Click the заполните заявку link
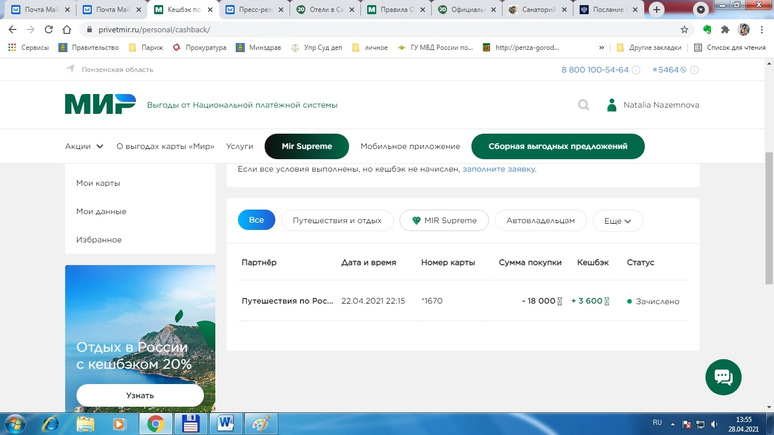Viewport: 774px width, 435px height. pos(499,169)
